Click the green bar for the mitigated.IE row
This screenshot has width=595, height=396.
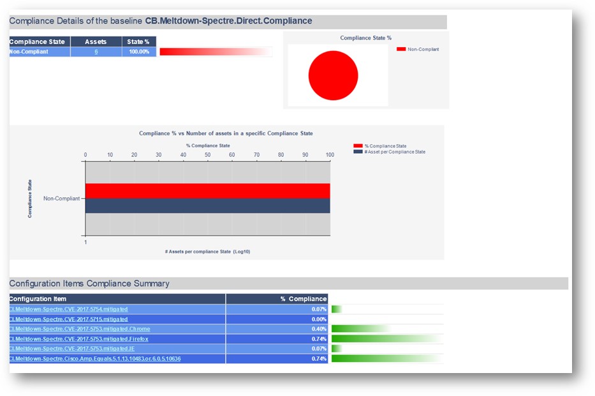click(337, 349)
